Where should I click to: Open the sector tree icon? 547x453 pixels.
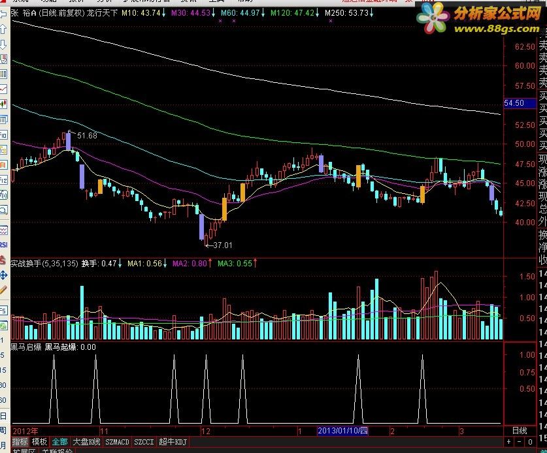tap(3, 150)
